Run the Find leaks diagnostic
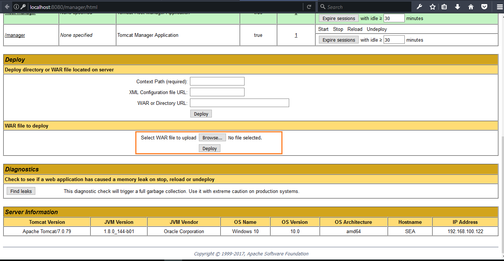The width and height of the screenshot is (504, 261). [21, 191]
